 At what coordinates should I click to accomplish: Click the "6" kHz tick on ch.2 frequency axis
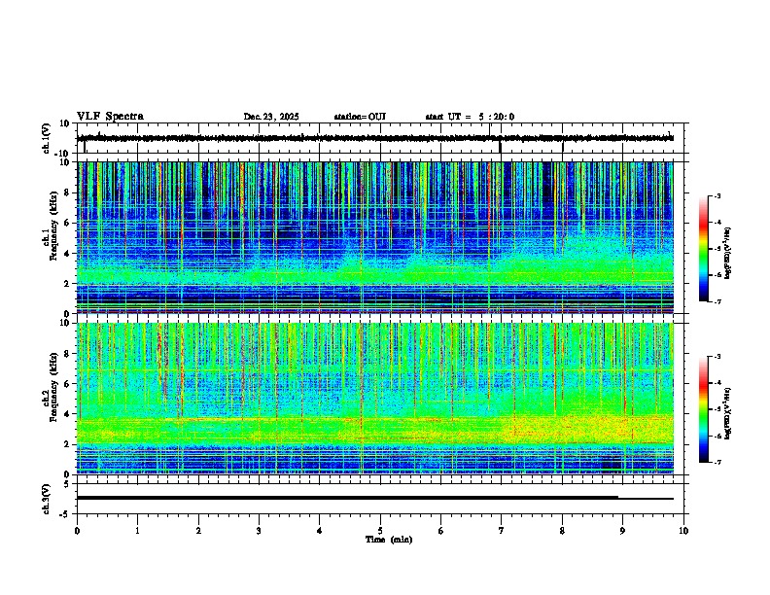[x=68, y=383]
